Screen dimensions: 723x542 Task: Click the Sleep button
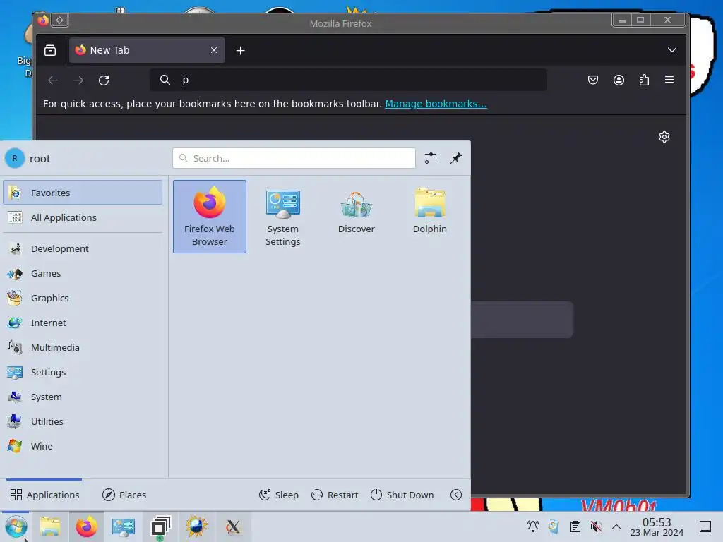pos(278,495)
